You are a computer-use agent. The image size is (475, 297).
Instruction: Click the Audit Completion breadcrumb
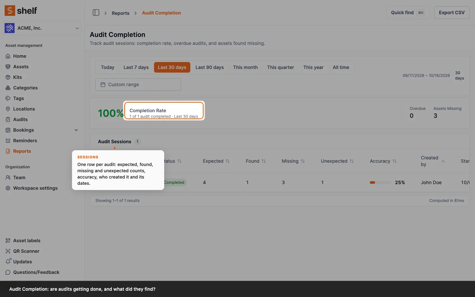(x=161, y=13)
